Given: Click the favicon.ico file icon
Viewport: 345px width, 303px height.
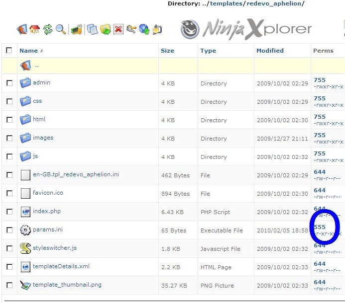Looking at the screenshot, I should point(25,193).
